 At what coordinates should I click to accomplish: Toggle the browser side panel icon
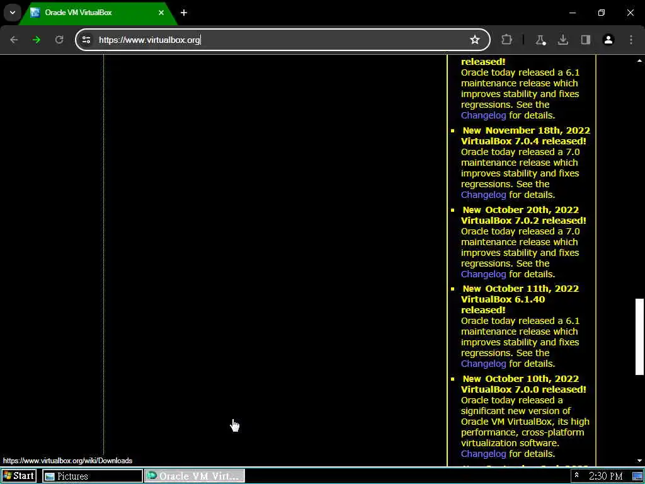(x=585, y=40)
